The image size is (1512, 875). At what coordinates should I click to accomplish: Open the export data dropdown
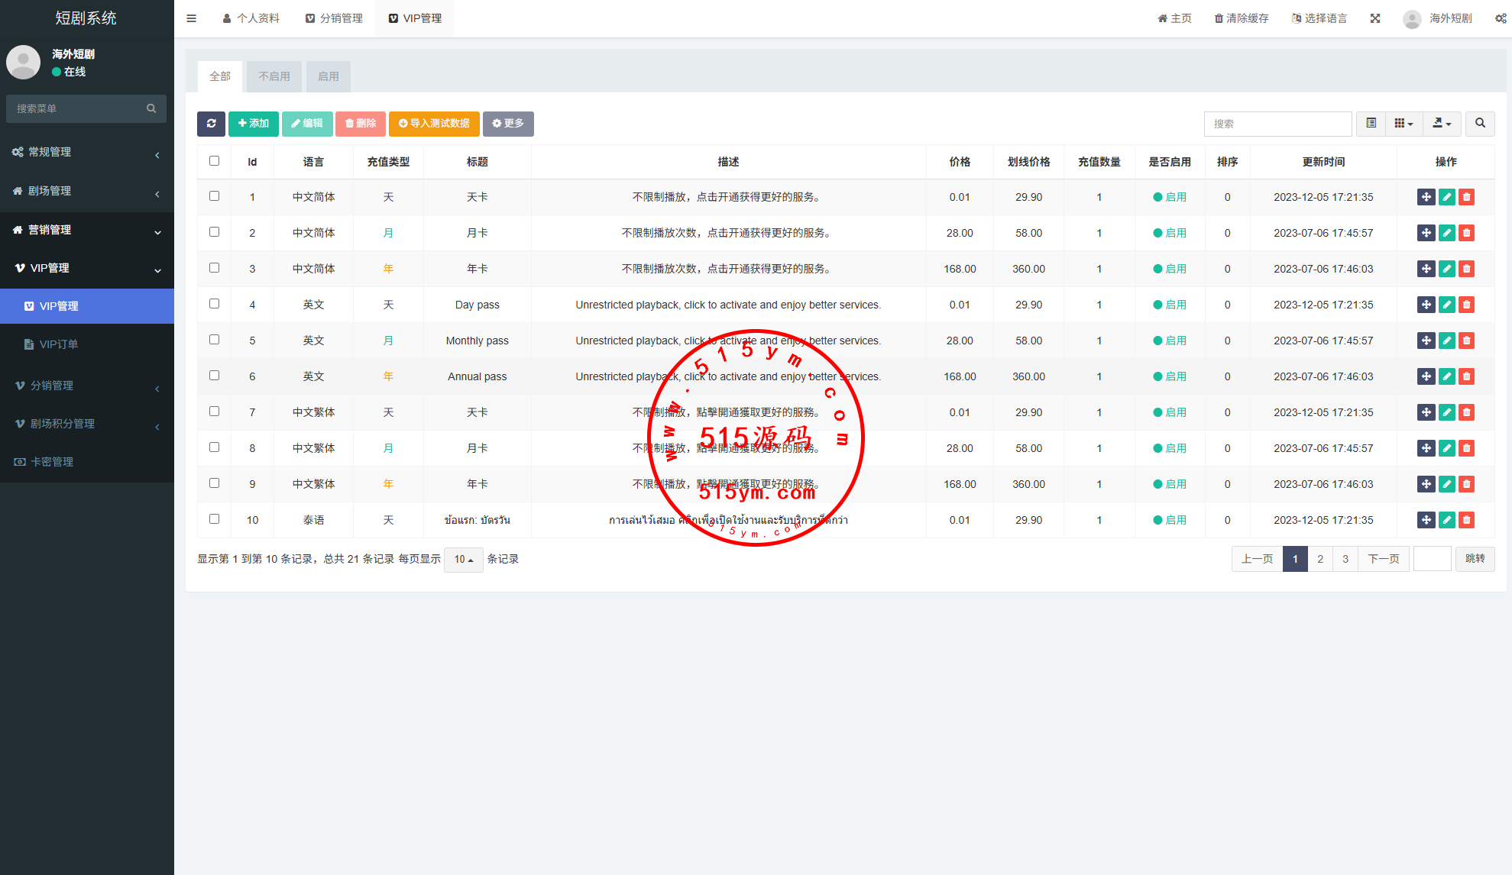click(1442, 124)
